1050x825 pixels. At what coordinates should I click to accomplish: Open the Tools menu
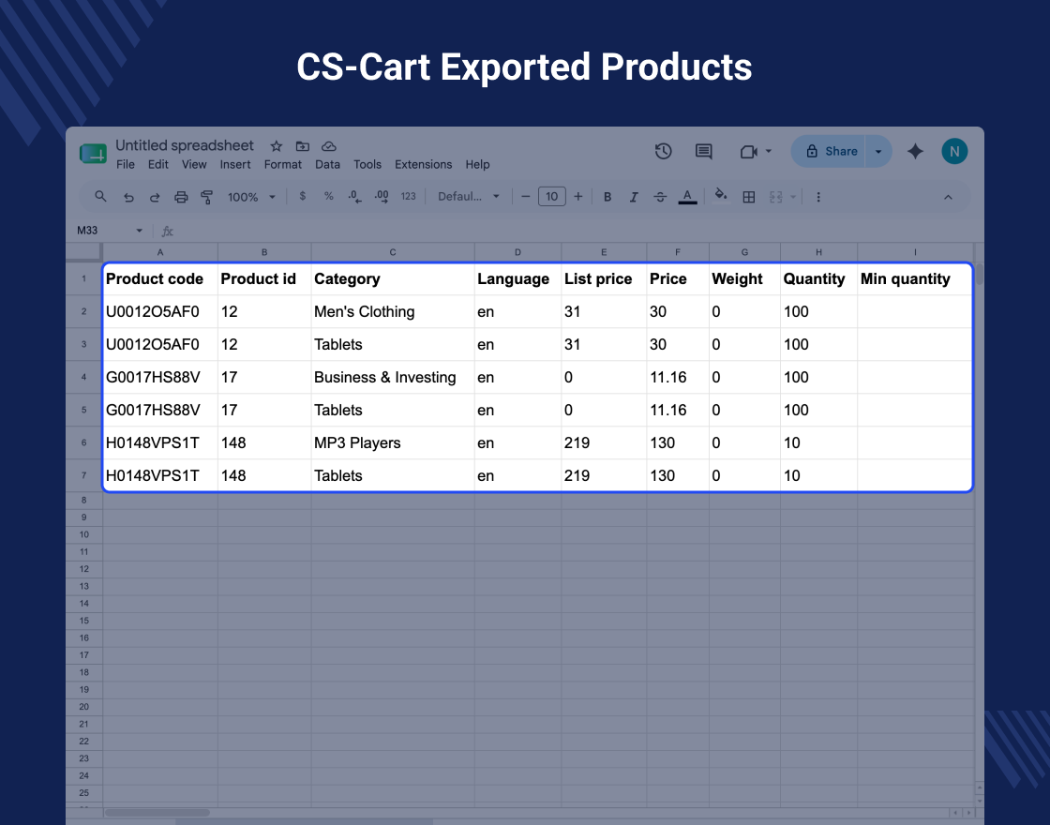(x=367, y=164)
